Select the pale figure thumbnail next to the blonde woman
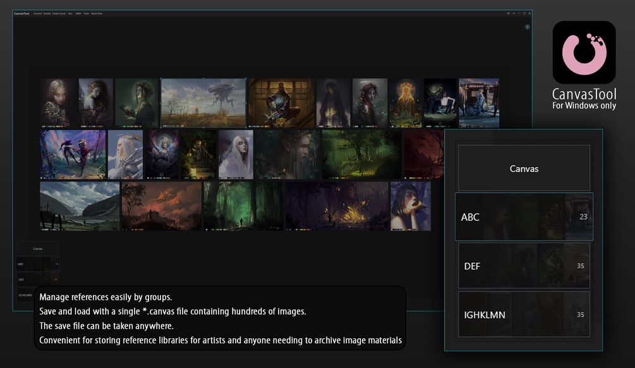This screenshot has height=368, width=635. point(95,103)
